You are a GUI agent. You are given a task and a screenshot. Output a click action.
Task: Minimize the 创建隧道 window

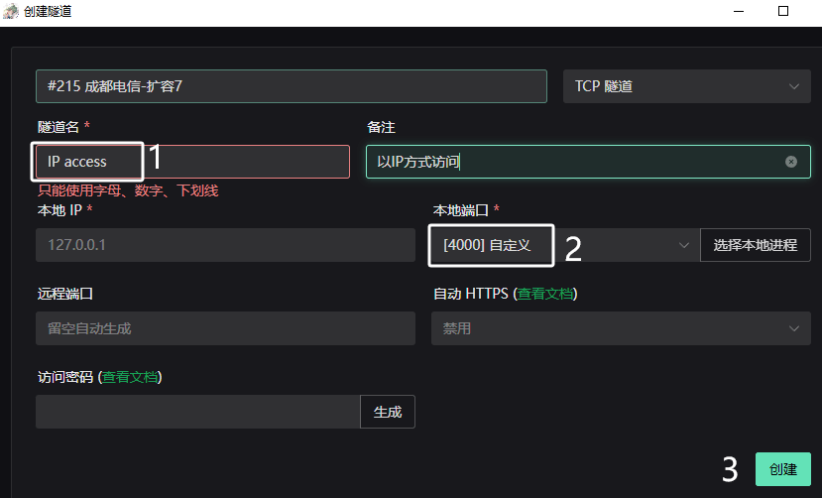(739, 11)
